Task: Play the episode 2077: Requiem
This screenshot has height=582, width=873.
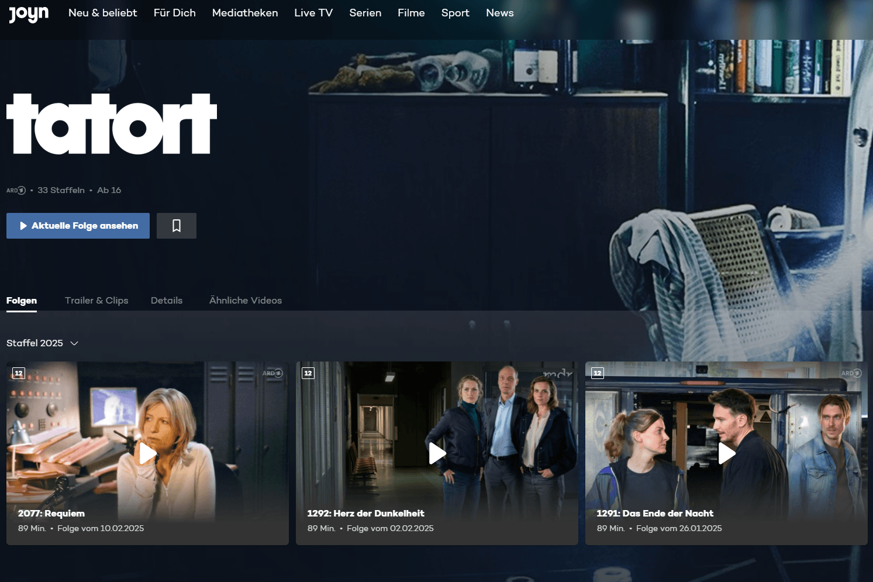Action: pyautogui.click(x=147, y=453)
